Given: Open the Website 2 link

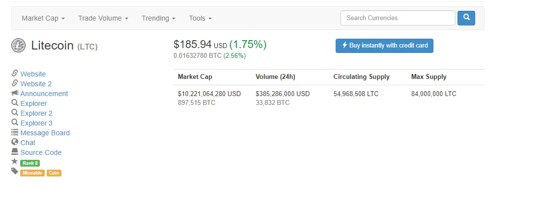Looking at the screenshot, I should pyautogui.click(x=36, y=84).
